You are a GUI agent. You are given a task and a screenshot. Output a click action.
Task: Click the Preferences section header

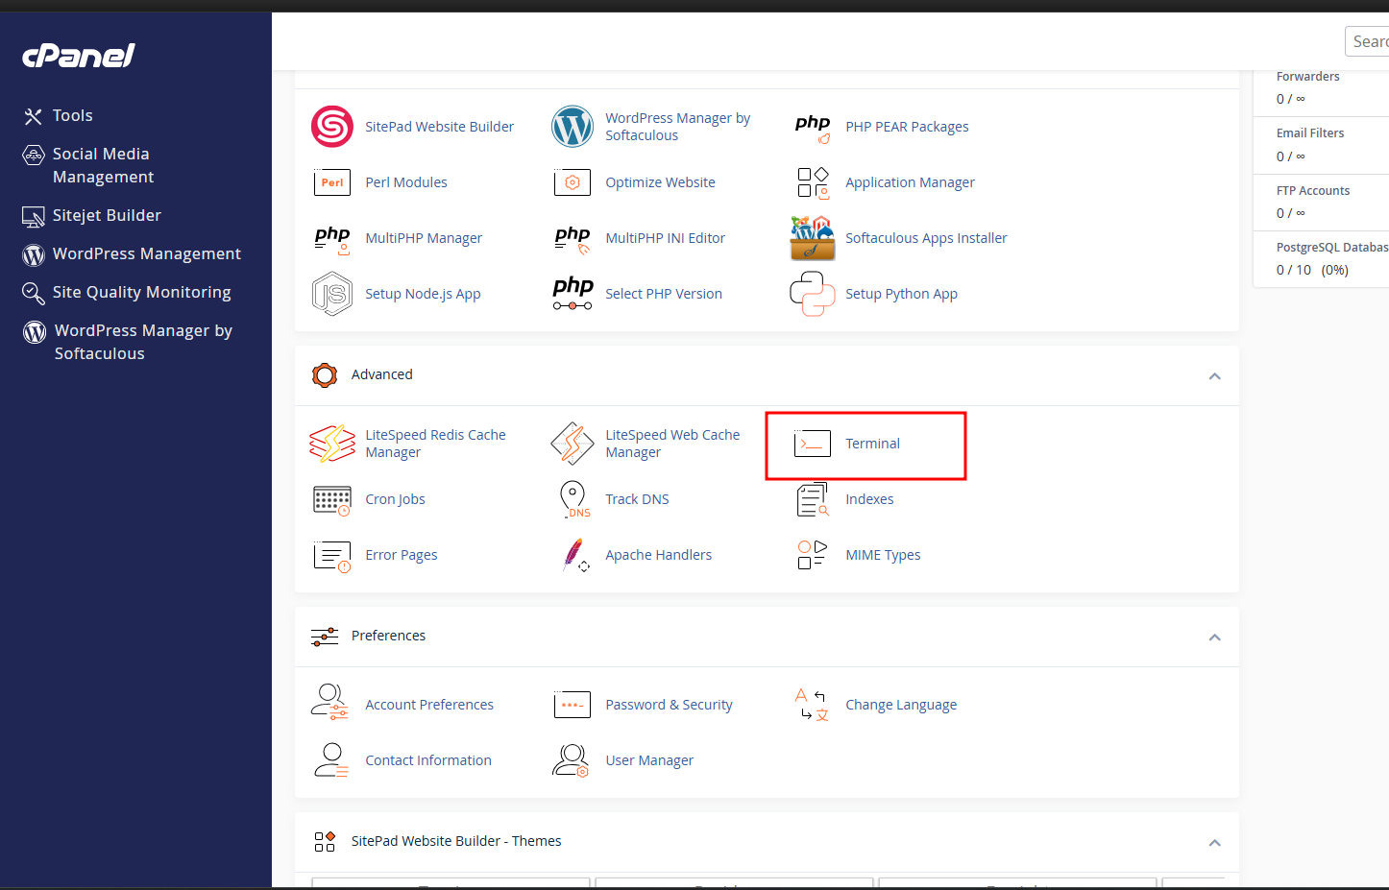(x=767, y=637)
